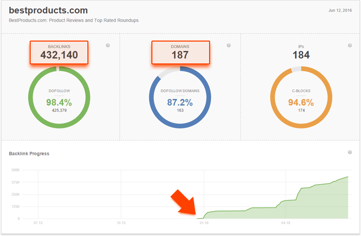Click the 174 C-blocks count

(301, 110)
